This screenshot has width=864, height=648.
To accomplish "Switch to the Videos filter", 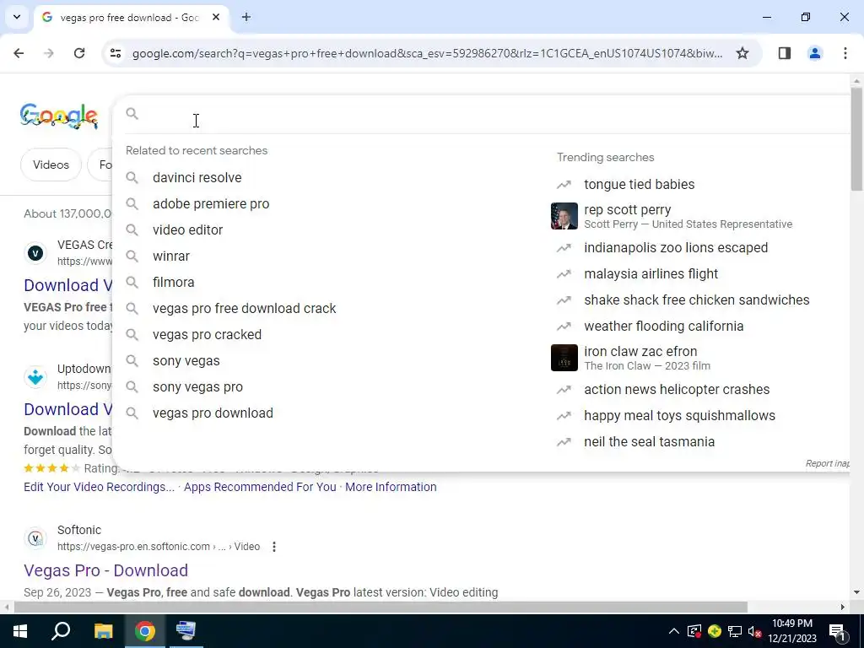I will coord(51,165).
